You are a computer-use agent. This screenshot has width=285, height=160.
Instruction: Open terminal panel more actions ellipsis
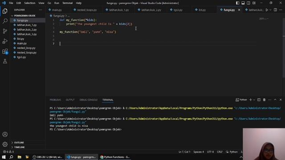(x=270, y=100)
